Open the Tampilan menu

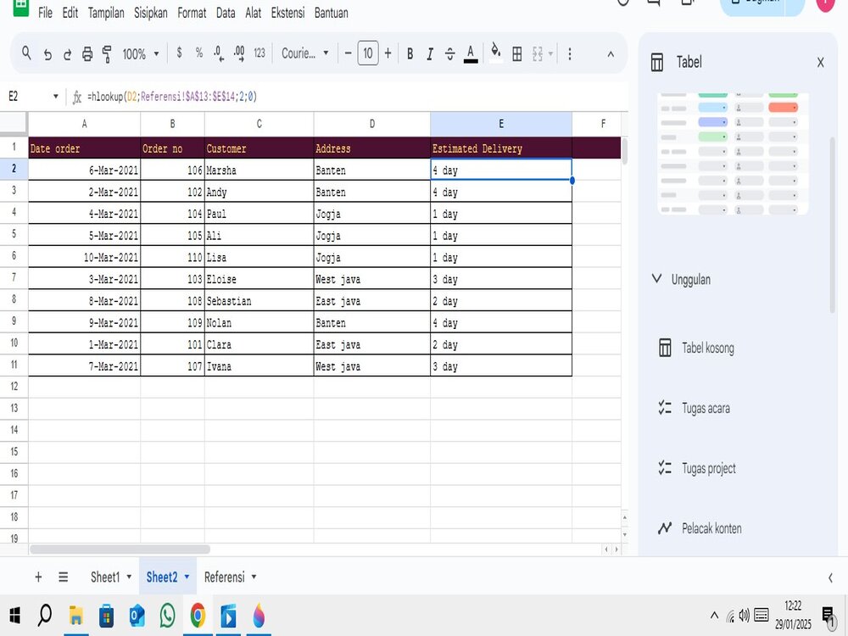pos(106,13)
